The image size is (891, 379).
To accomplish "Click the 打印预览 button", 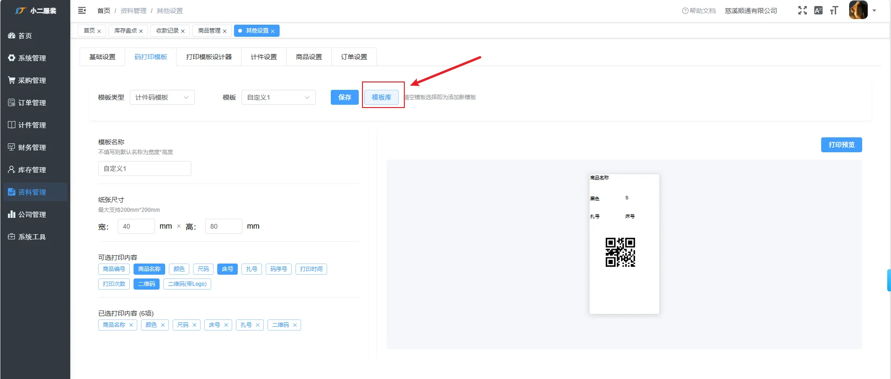I will pos(841,145).
